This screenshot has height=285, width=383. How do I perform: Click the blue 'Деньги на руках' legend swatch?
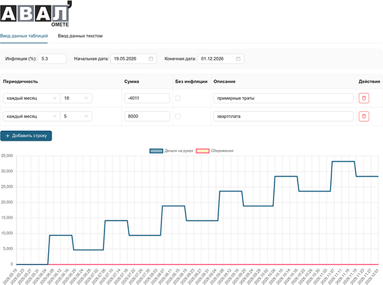tap(156, 151)
